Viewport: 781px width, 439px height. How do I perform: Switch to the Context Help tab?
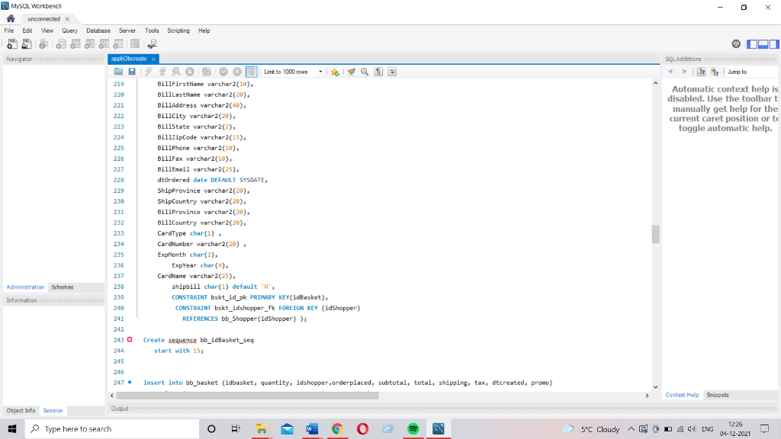click(682, 395)
